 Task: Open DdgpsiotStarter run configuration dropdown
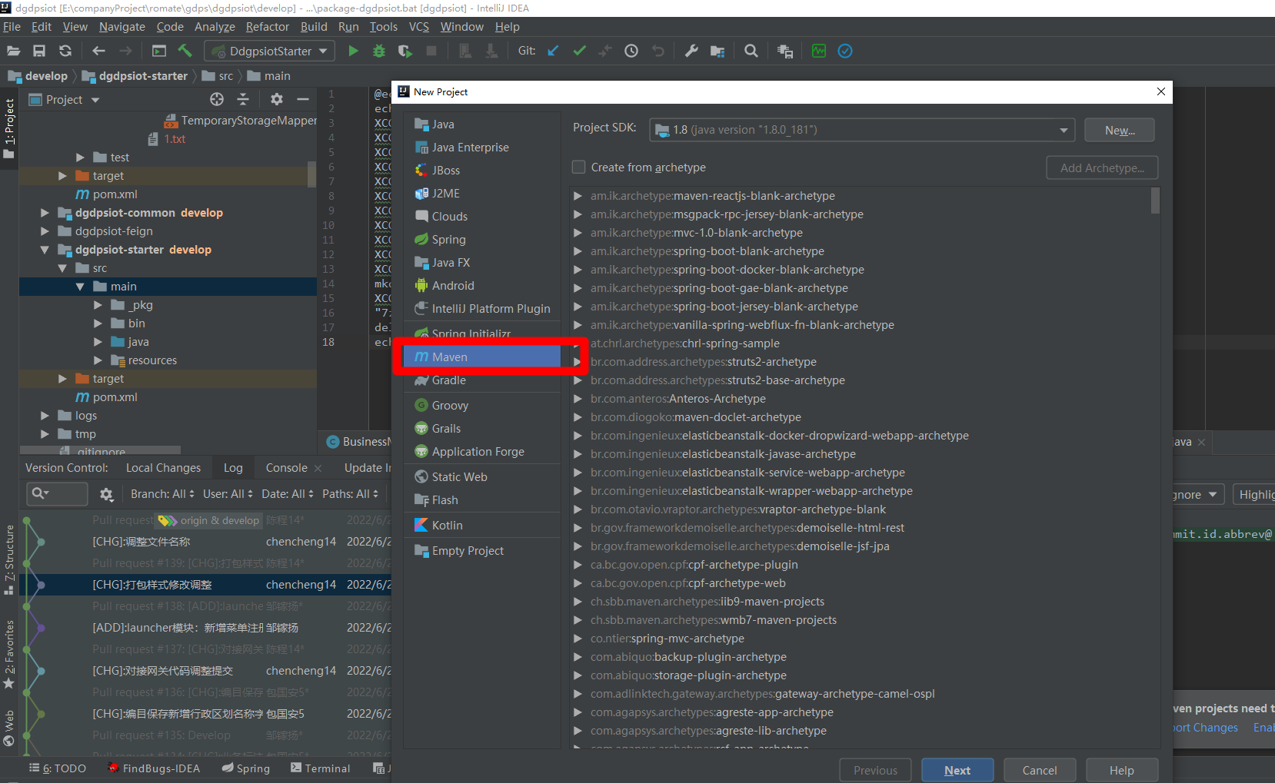[x=270, y=51]
